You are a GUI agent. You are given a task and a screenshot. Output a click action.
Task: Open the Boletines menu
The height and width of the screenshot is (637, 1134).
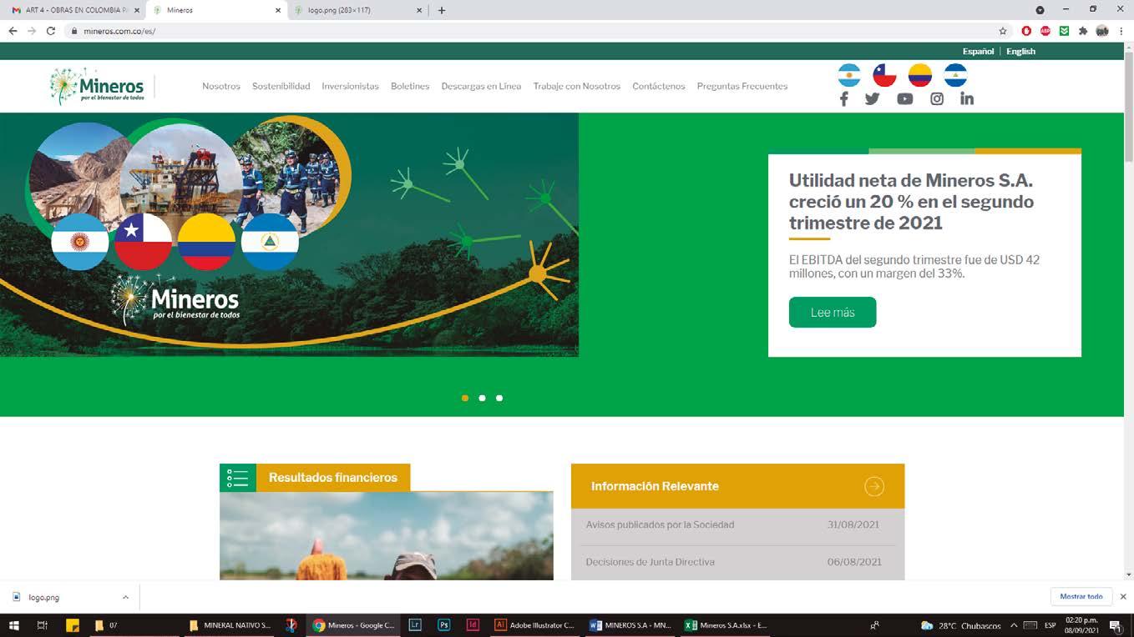pos(410,86)
